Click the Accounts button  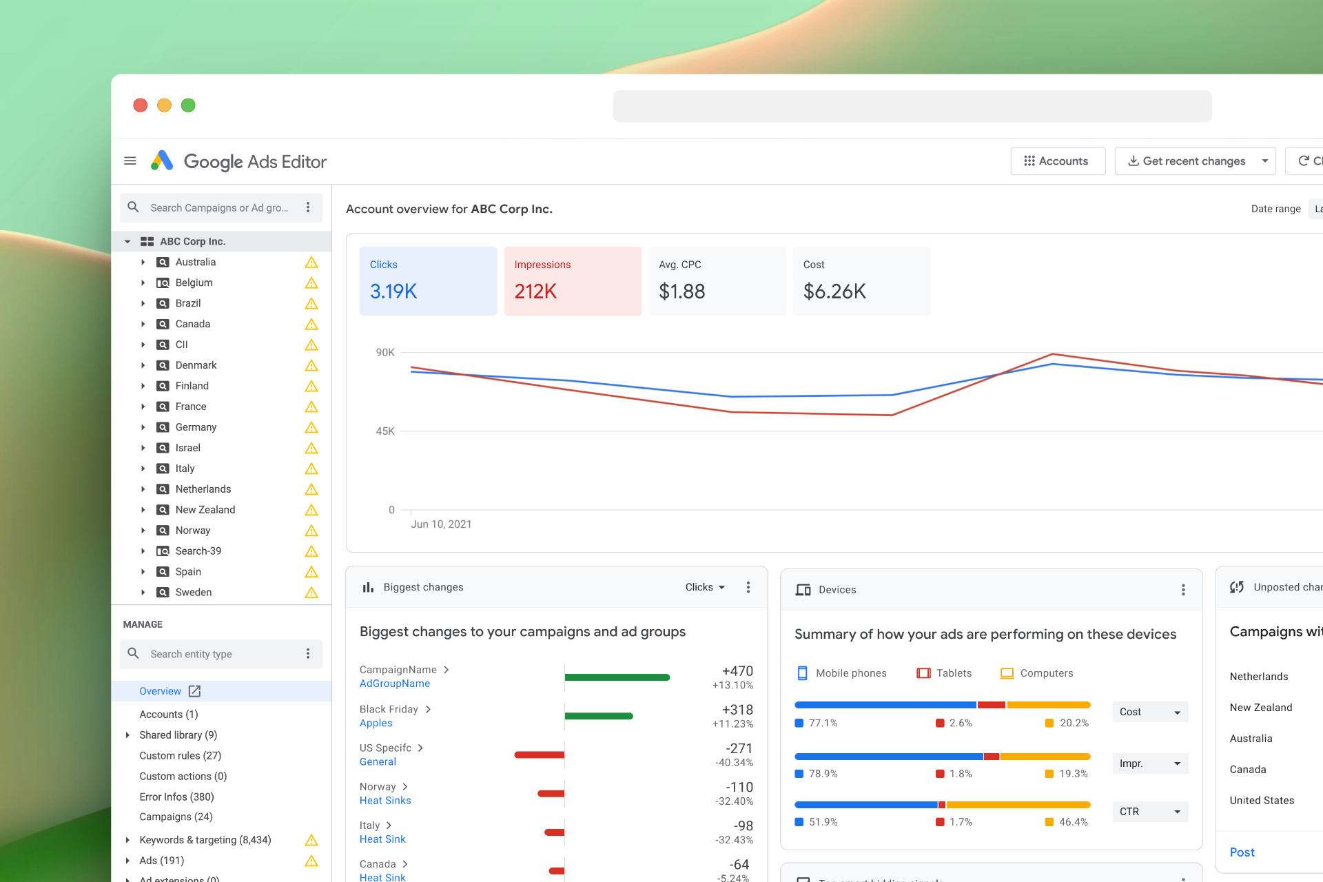pyautogui.click(x=1057, y=161)
